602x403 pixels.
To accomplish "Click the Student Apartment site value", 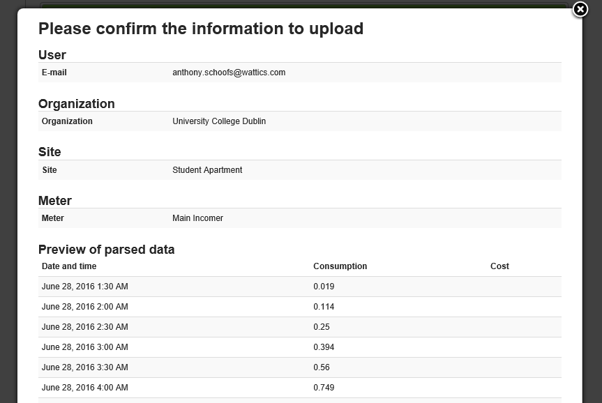I will (207, 170).
